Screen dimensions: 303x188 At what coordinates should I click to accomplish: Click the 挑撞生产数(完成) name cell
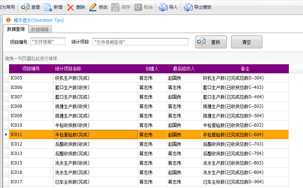[x=96, y=116]
